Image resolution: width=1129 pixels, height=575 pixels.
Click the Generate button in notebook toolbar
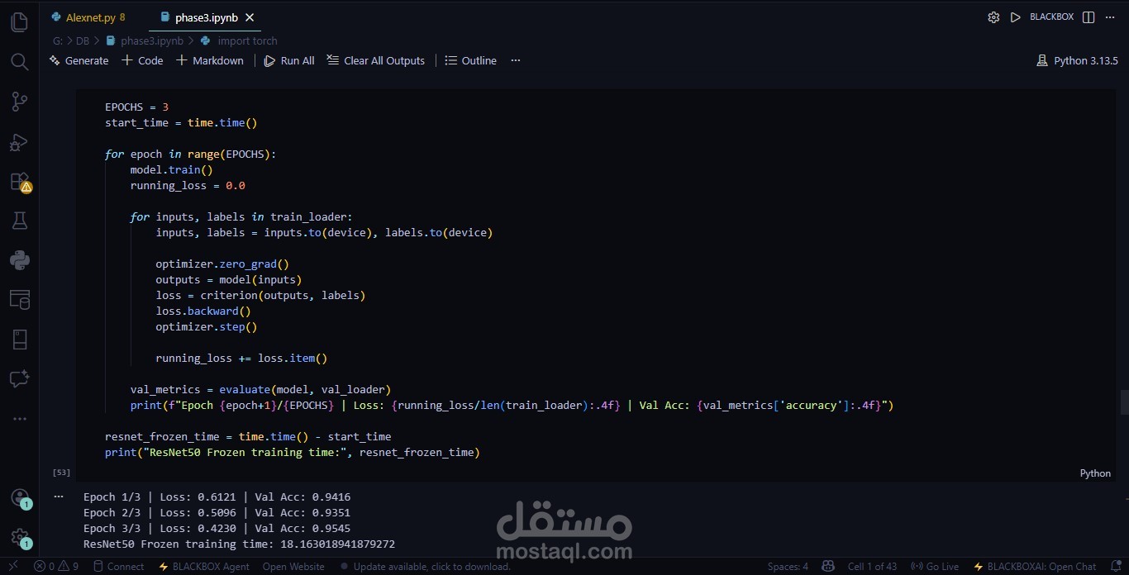(x=79, y=60)
